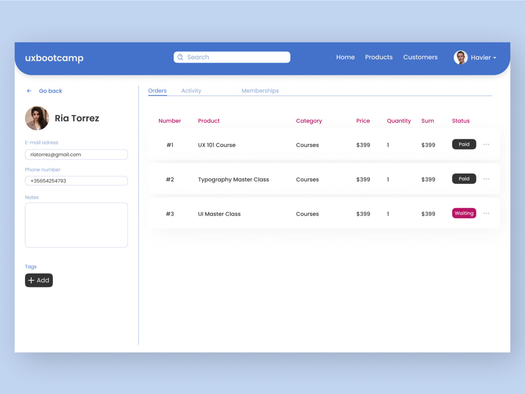This screenshot has height=394, width=525.
Task: Click the uxbootcamp logo
Action: (x=54, y=58)
